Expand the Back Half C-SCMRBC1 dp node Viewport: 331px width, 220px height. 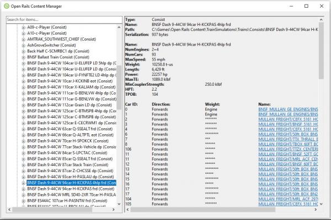coord(23,51)
